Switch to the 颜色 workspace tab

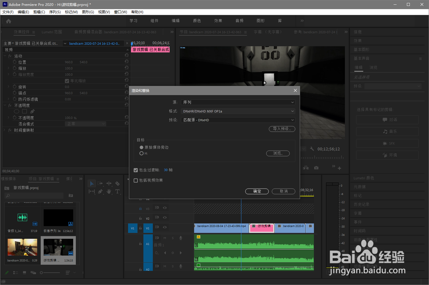tap(197, 21)
